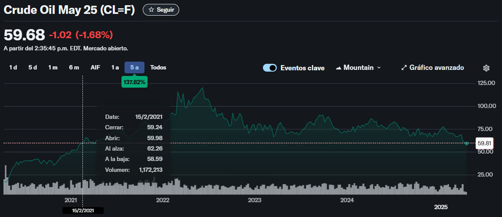The image size is (502, 217).
Task: Click the 137.82% performance badge
Action: [135, 82]
